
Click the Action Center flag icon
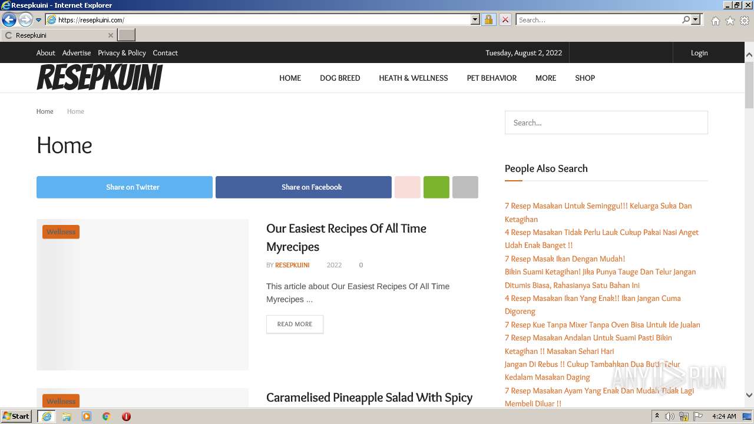click(x=697, y=416)
